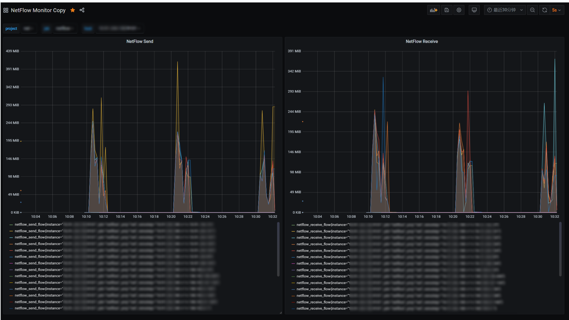Open the 最近30分钟 time range picker
The width and height of the screenshot is (569, 320).
505,10
